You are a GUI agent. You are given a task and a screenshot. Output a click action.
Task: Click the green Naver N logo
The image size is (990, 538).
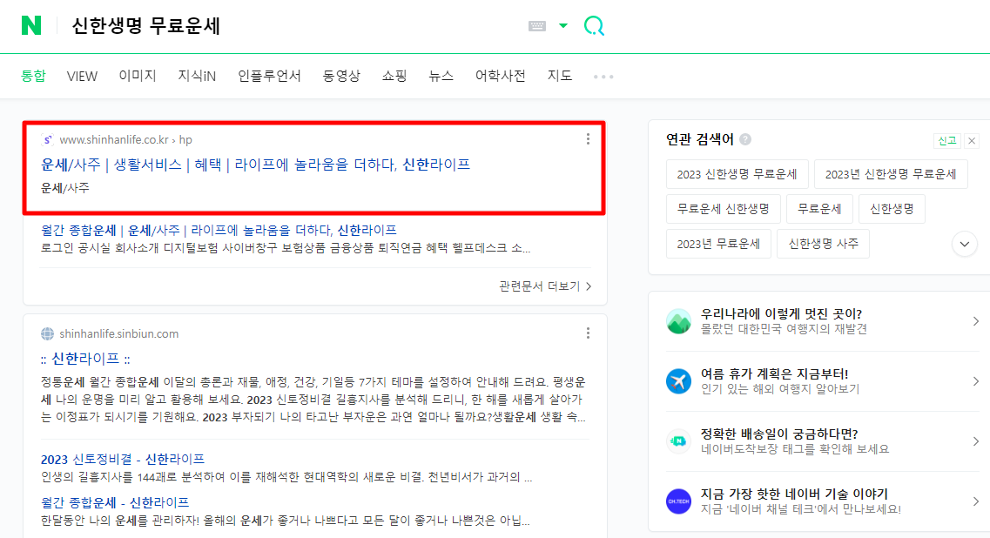click(31, 25)
